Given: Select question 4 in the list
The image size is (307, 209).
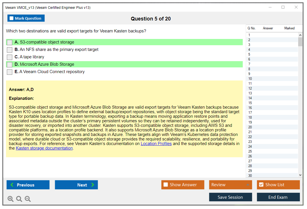Looking at the screenshot, I should click(x=272, y=50).
